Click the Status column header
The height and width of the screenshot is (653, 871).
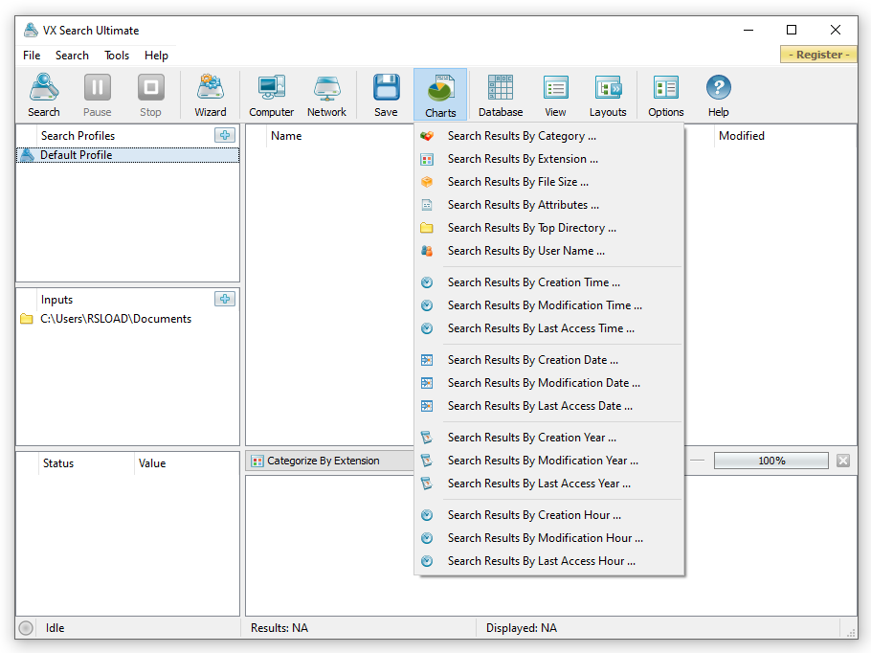pos(58,463)
